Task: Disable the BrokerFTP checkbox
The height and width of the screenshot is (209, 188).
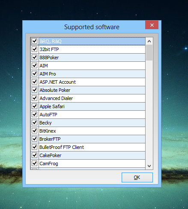Action: 34,139
